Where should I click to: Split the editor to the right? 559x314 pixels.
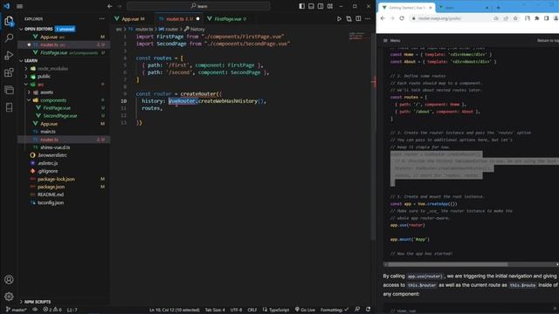[358, 18]
